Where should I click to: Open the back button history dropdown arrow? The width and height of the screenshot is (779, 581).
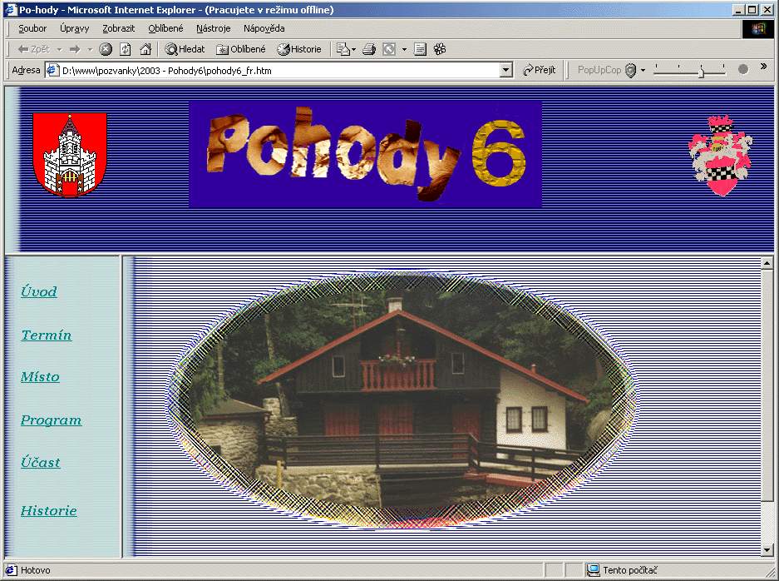pyautogui.click(x=59, y=49)
